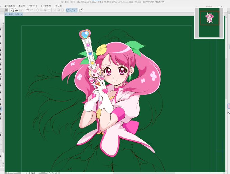Screen dimensions: 230x174
Task: Click the Scale/Rotate transform icon
Action: (x=49, y=10)
